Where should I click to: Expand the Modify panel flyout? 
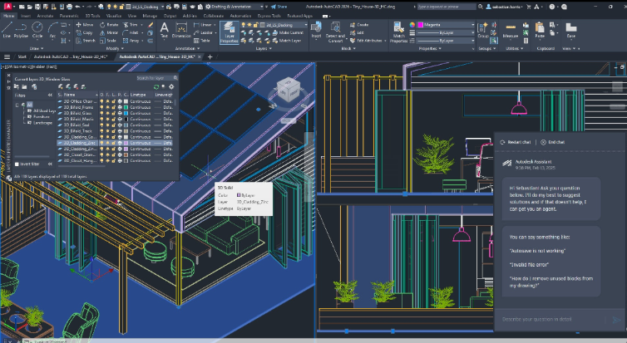[x=114, y=48]
